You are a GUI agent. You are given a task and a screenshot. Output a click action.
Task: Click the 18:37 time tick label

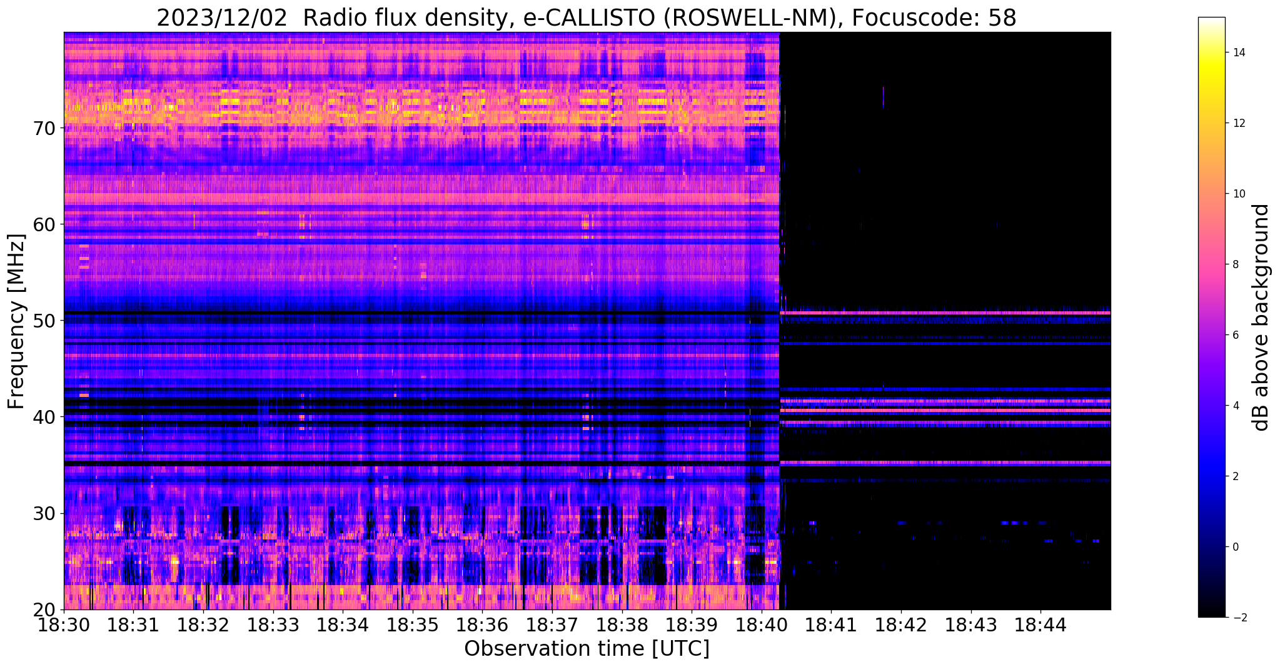[552, 624]
